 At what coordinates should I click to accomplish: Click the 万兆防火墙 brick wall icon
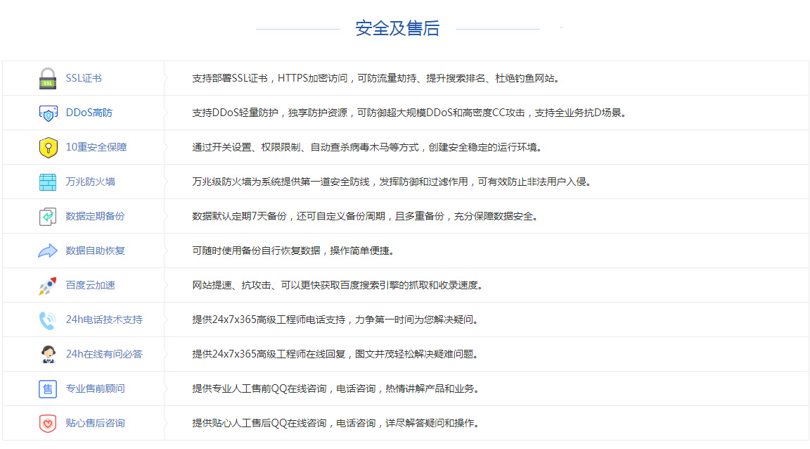(48, 182)
